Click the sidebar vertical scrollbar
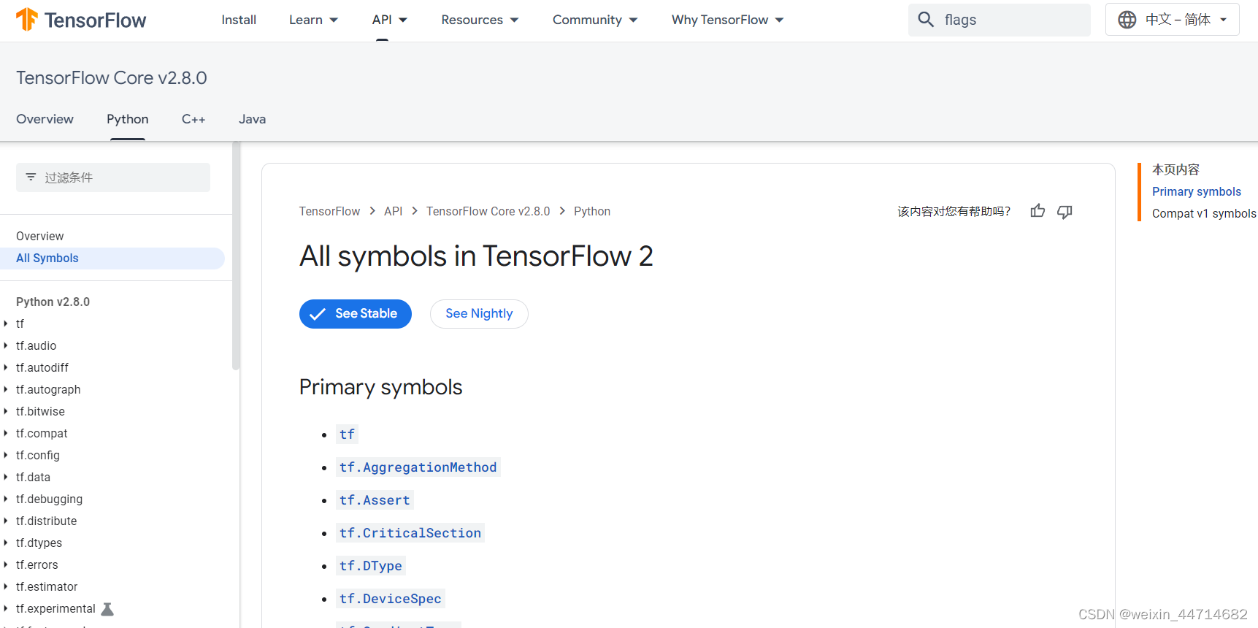1258x628 pixels. pos(236,256)
